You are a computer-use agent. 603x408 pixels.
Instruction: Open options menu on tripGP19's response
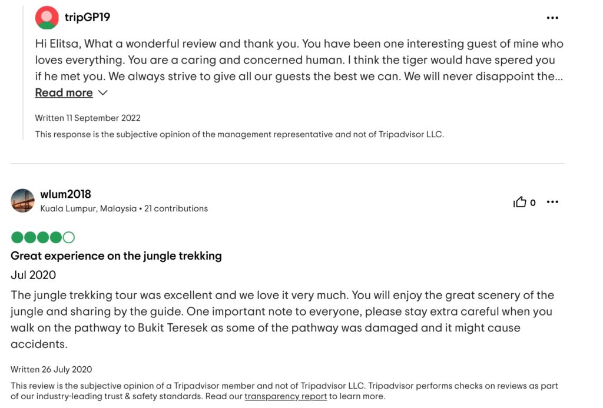(552, 18)
